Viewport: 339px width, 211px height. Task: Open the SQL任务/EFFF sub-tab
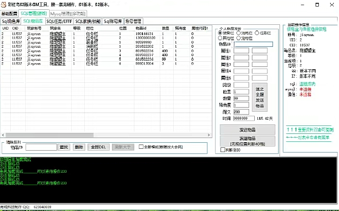point(59,21)
